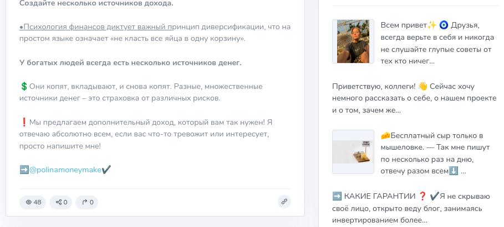Click the green dollar sign emoji
The height and width of the screenshot is (227, 504).
24,87
